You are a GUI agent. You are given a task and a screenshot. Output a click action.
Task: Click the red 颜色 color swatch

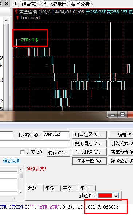105,195
